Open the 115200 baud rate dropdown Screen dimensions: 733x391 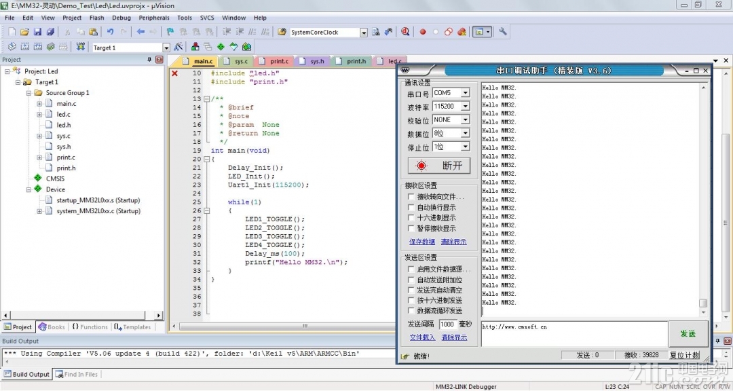pos(465,107)
